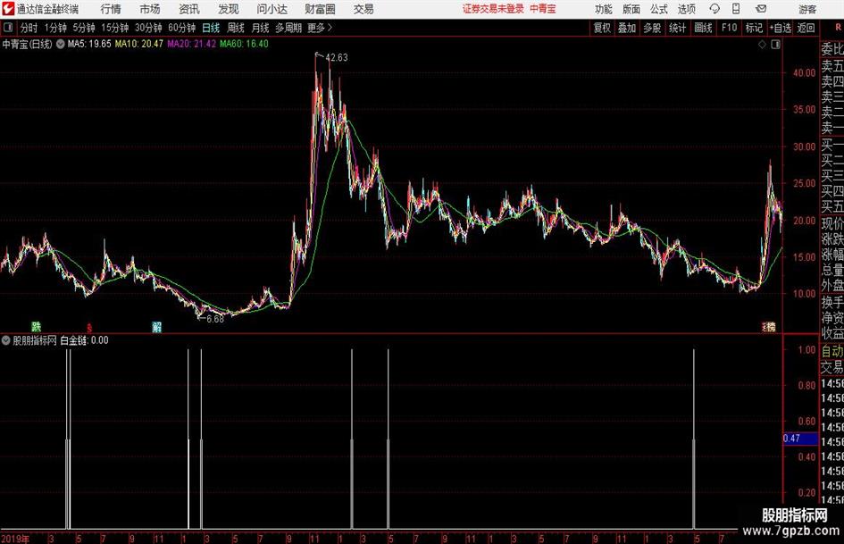Switch to 30分钟 period tab

pyautogui.click(x=148, y=28)
